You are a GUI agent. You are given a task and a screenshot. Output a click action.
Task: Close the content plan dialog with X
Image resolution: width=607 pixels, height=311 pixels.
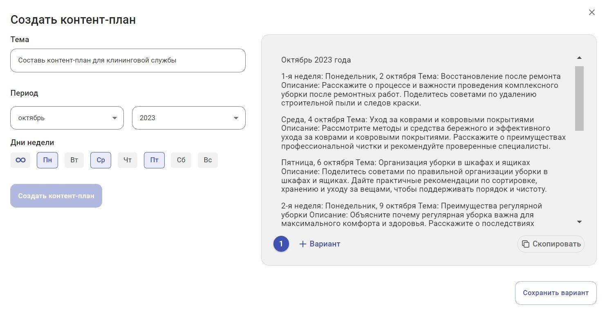click(591, 12)
